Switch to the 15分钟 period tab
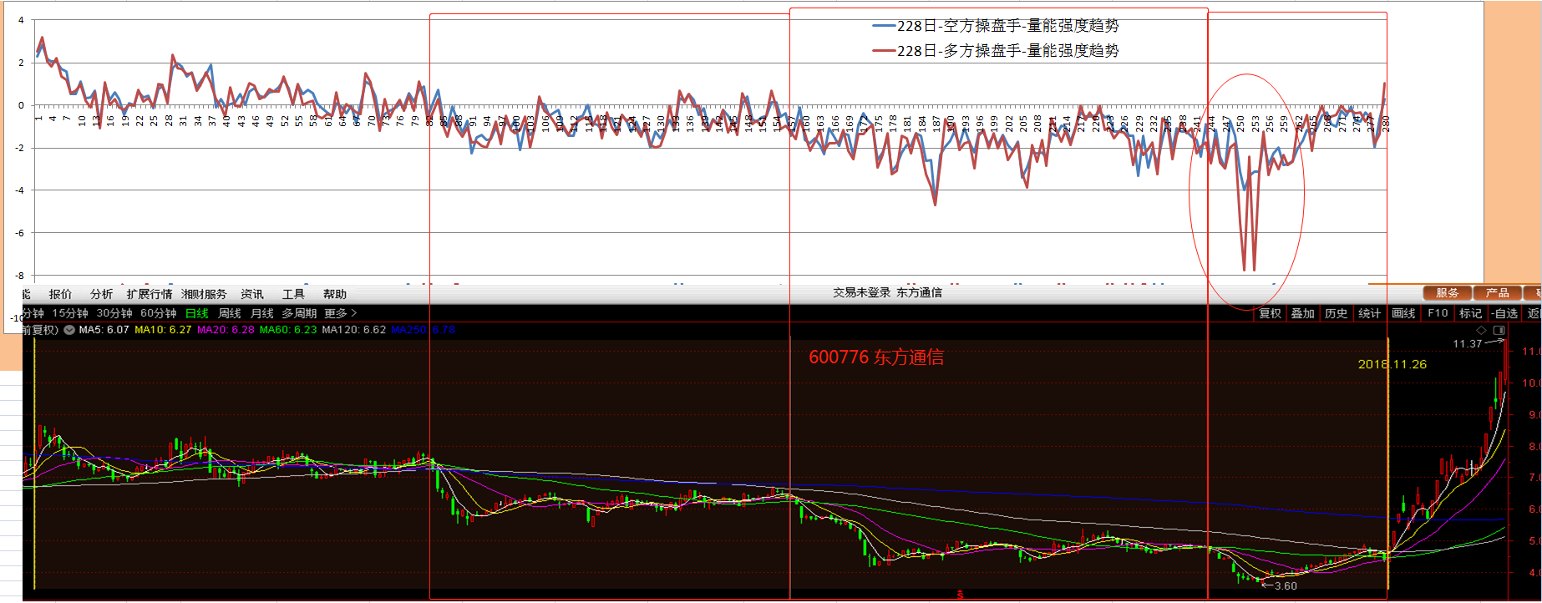This screenshot has width=1542, height=603. point(70,313)
